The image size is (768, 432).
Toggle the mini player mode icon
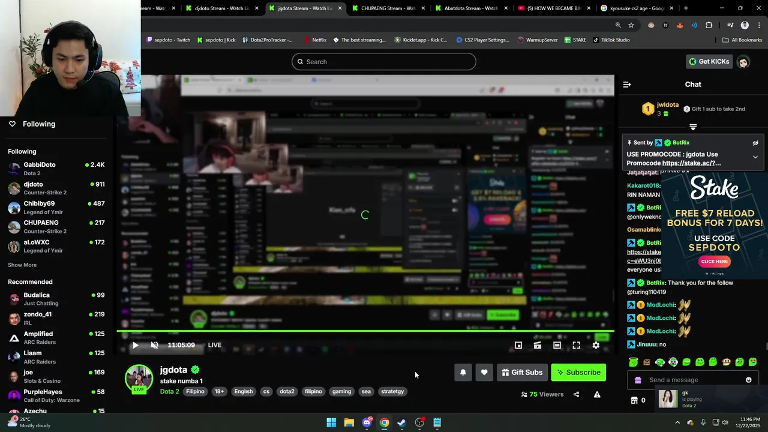pyautogui.click(x=518, y=345)
